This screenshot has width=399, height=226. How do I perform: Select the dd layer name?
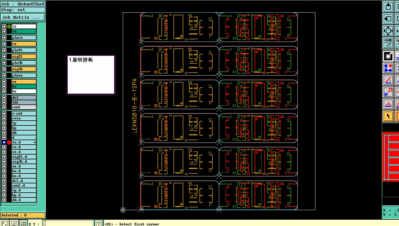pyautogui.click(x=24, y=133)
